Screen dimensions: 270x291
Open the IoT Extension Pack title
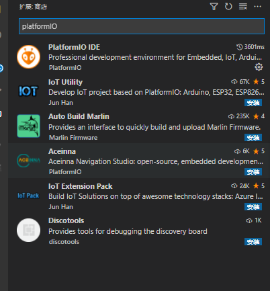pos(81,186)
